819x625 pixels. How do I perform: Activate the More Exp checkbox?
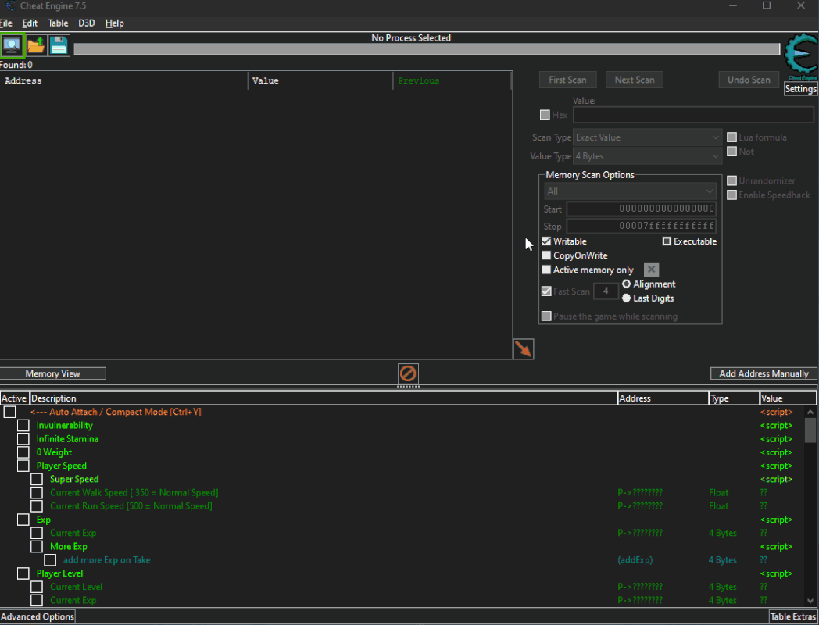[x=37, y=546]
